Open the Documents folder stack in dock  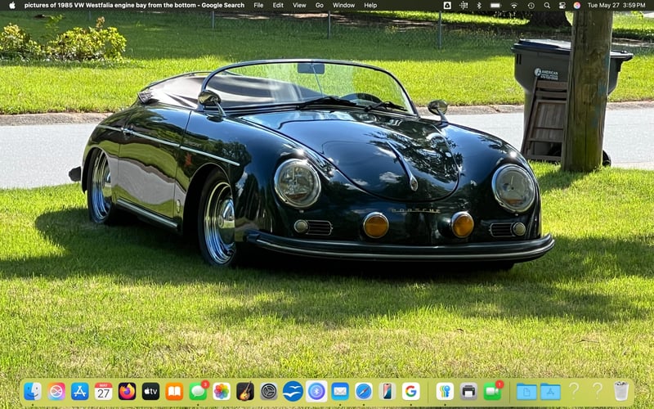[526, 391]
